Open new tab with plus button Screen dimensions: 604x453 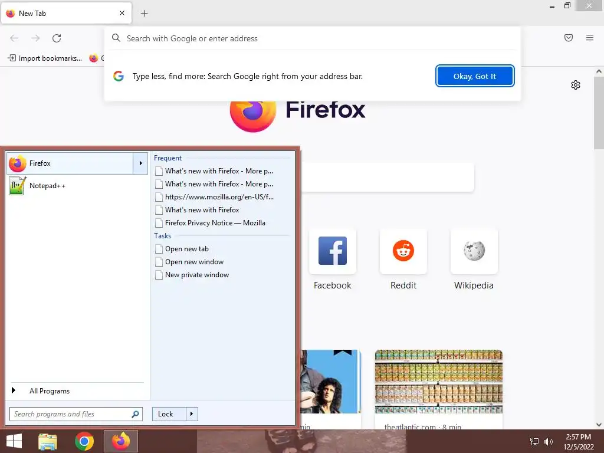144,14
